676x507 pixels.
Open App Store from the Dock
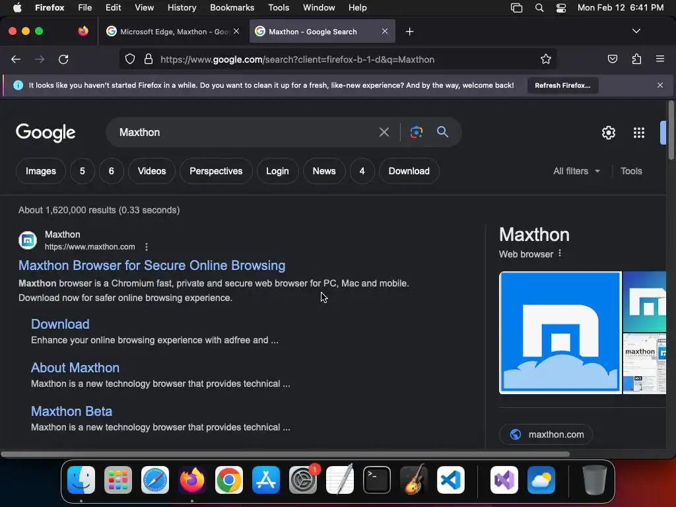[x=266, y=480]
